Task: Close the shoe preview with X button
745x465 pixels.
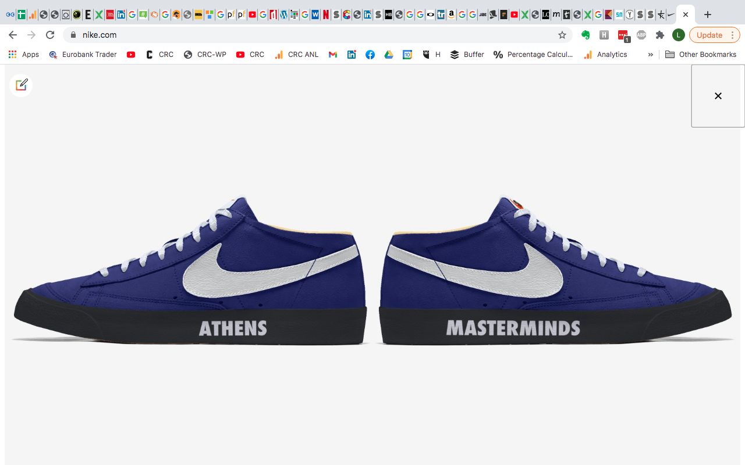Action: [718, 96]
